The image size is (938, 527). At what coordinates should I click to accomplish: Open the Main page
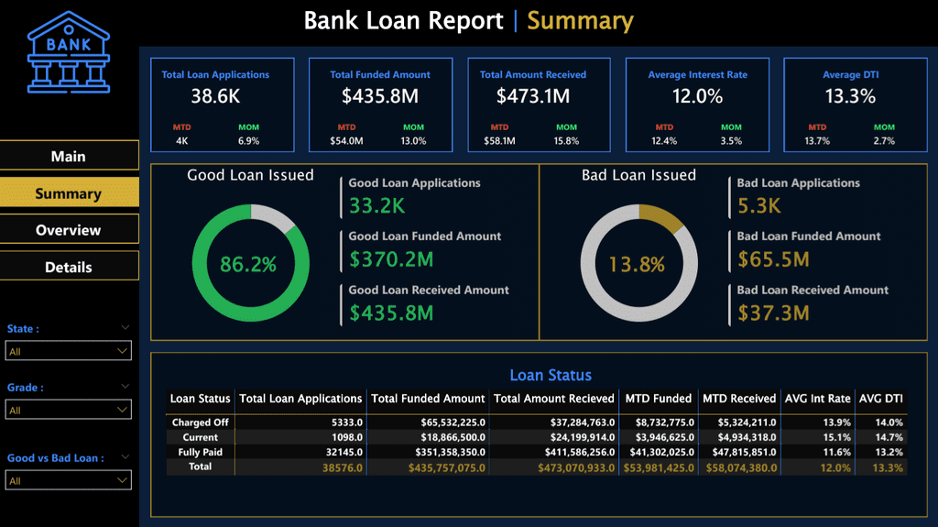[x=69, y=156]
